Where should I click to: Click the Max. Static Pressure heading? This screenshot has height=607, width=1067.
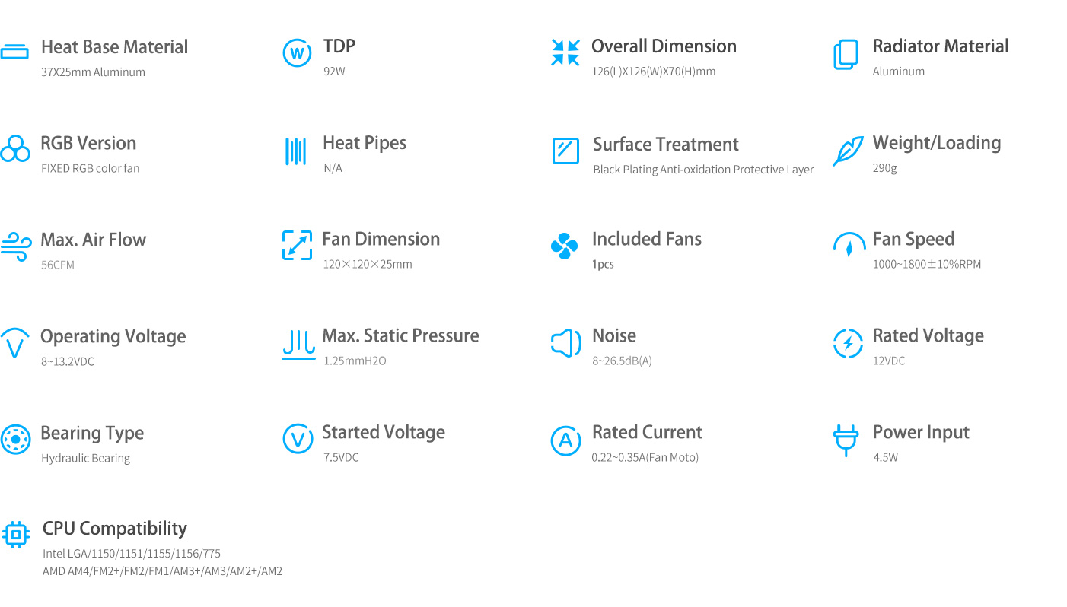400,335
